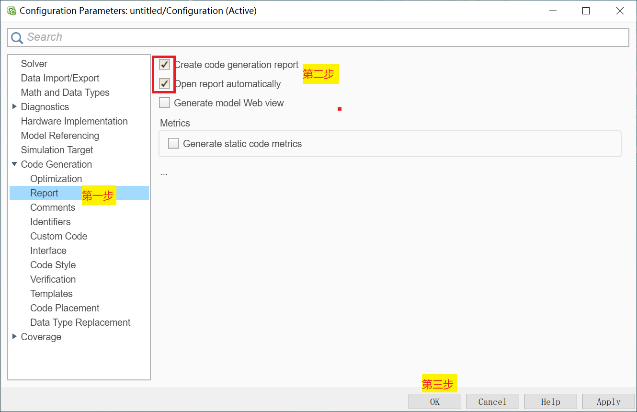The width and height of the screenshot is (637, 412).
Task: Click the OK button
Action: click(x=434, y=401)
